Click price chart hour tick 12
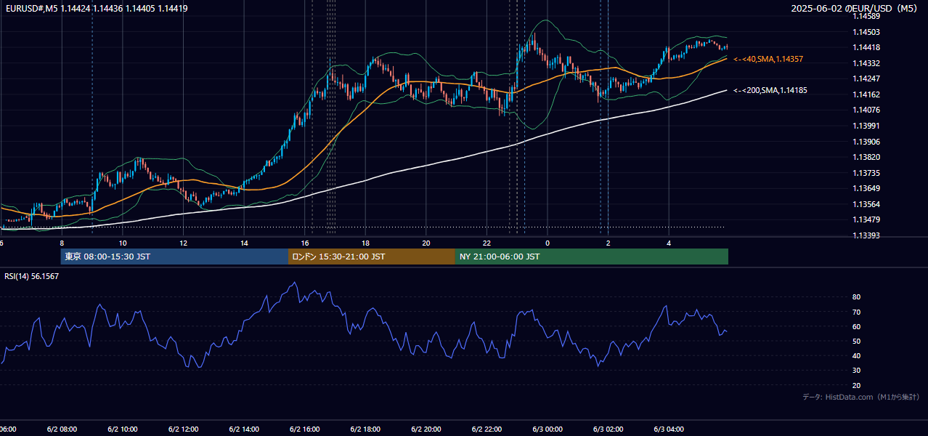 pos(183,243)
